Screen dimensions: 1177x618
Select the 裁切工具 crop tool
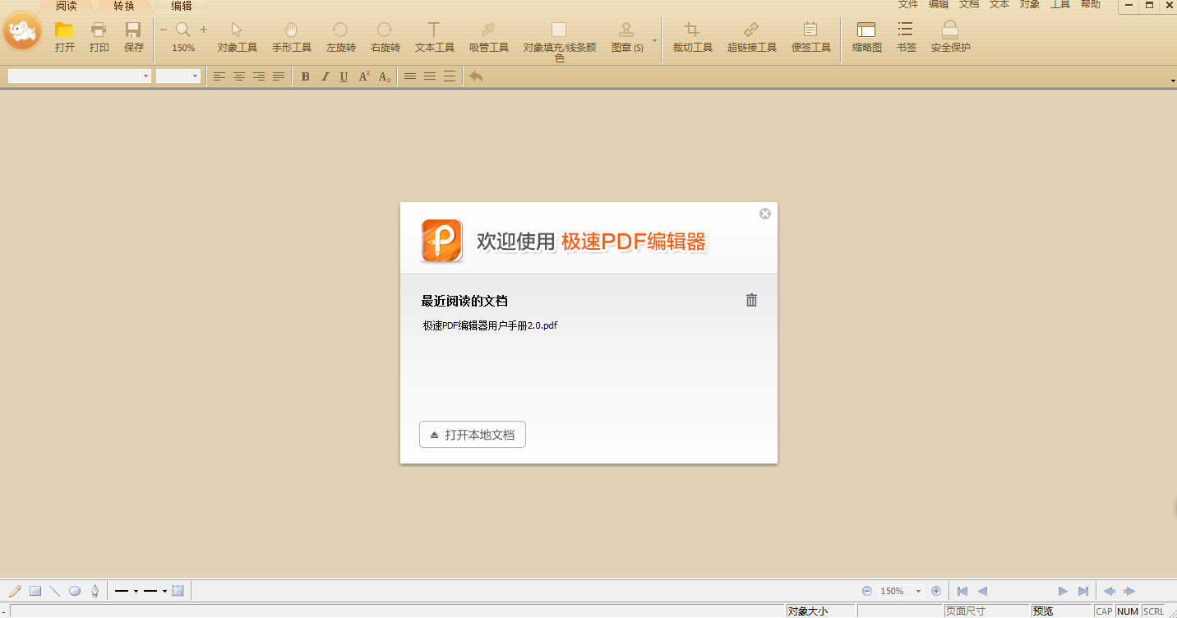[x=693, y=38]
